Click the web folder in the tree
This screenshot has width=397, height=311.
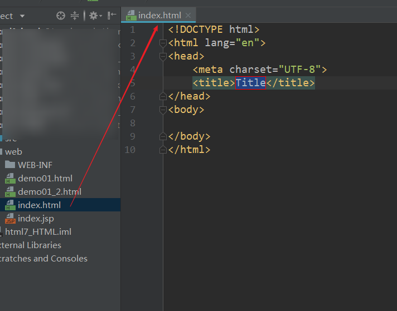(x=13, y=152)
